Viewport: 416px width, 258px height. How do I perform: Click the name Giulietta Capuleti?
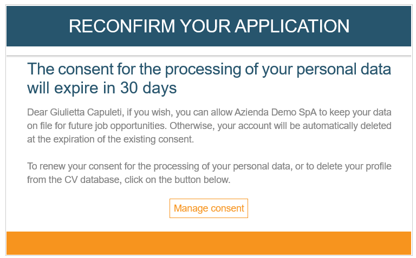click(86, 112)
